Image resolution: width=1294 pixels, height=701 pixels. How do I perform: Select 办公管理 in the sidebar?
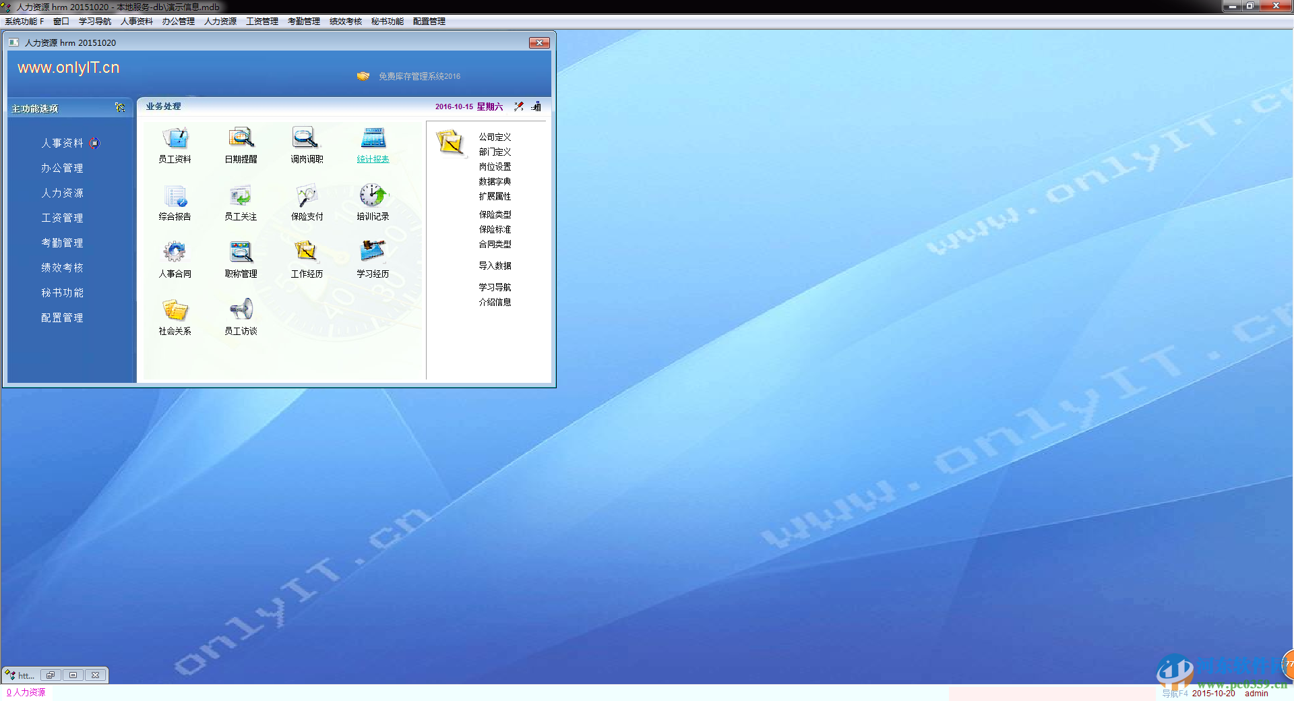(x=63, y=168)
